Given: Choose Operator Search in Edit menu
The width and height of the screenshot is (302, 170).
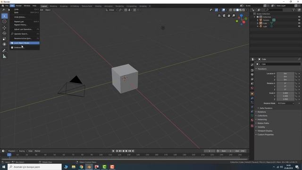Looking at the screenshot, I should [25, 34].
